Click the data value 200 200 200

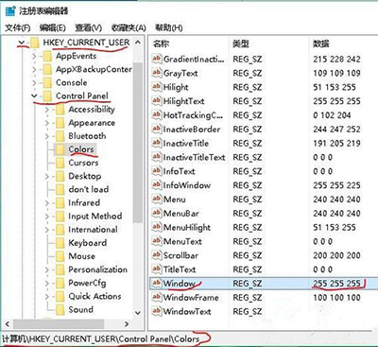[x=336, y=255]
